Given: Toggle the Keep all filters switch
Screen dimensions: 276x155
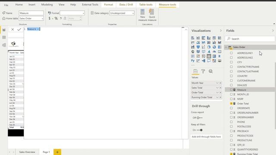Looking at the screenshot, I should [x=200, y=130].
